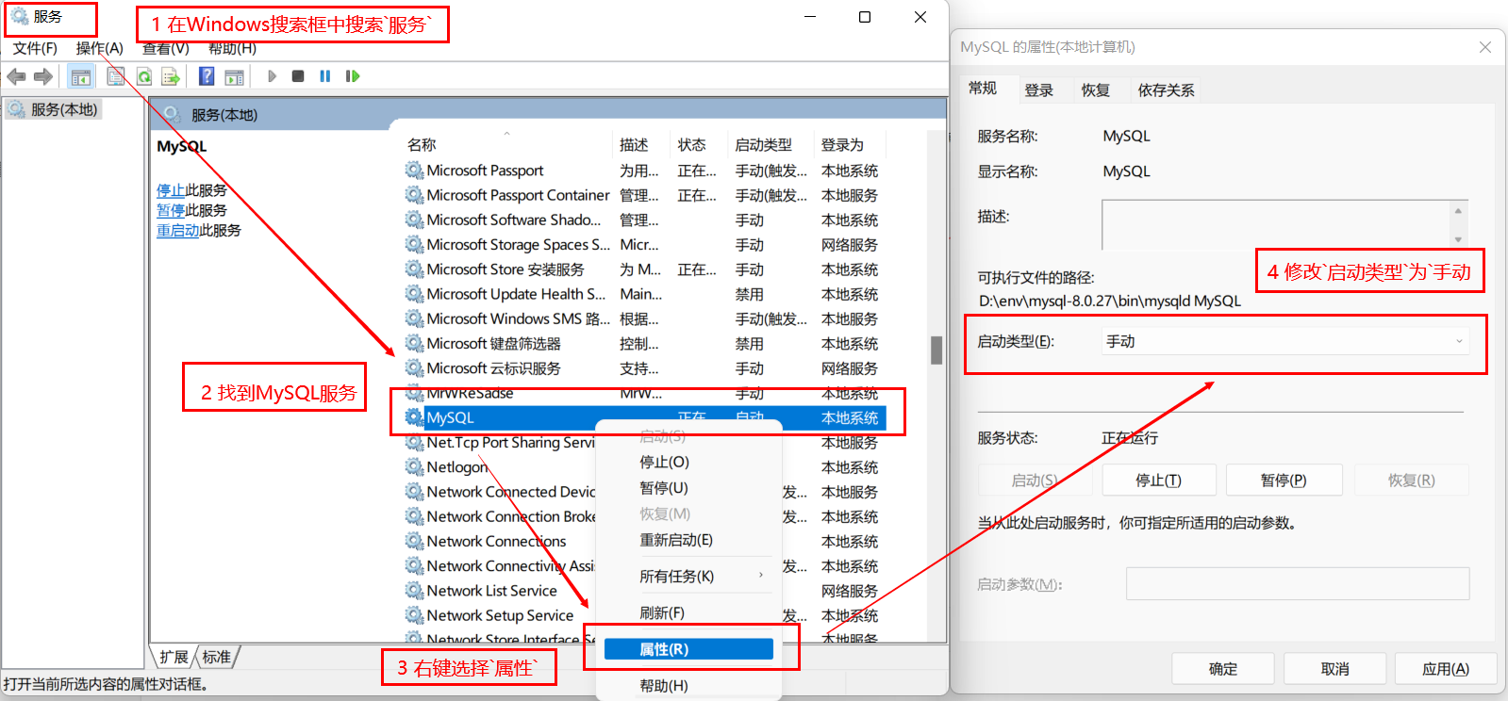Click gear icon of Microsoft Store 安装服务

[x=414, y=269]
